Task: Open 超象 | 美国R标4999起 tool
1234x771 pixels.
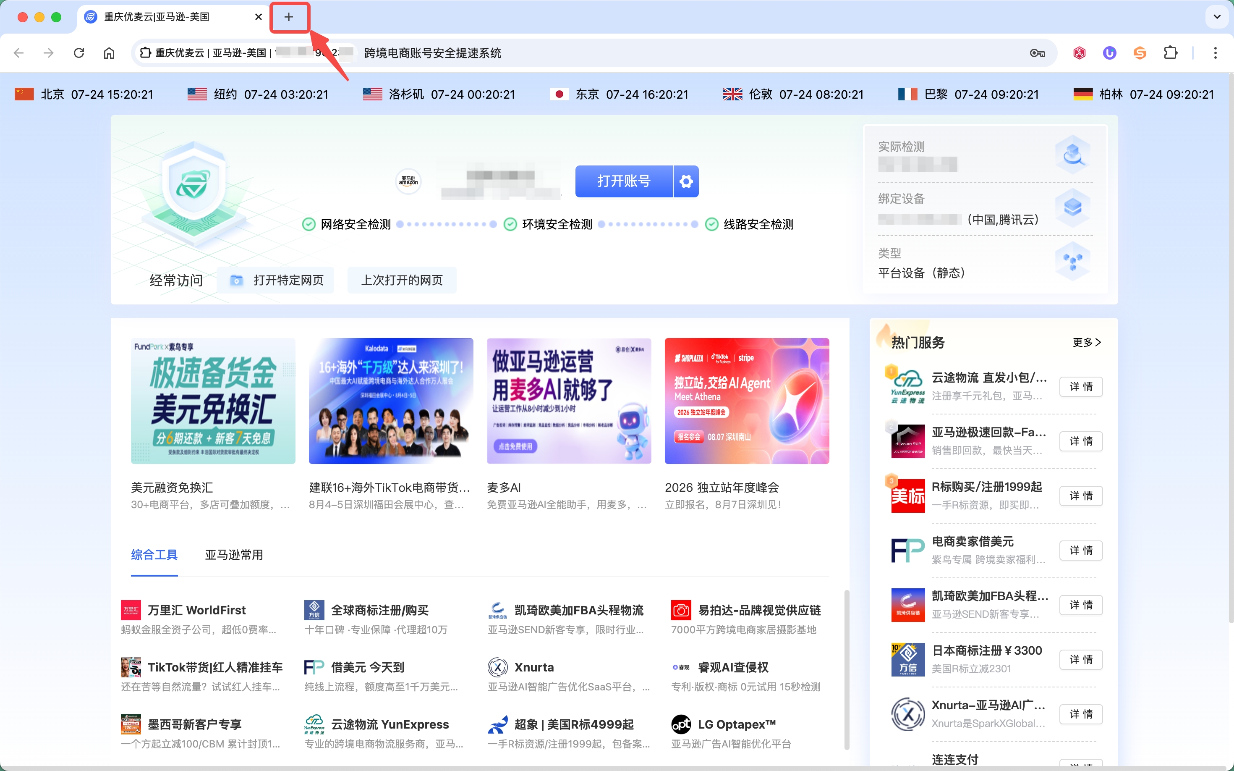Action: (568, 733)
